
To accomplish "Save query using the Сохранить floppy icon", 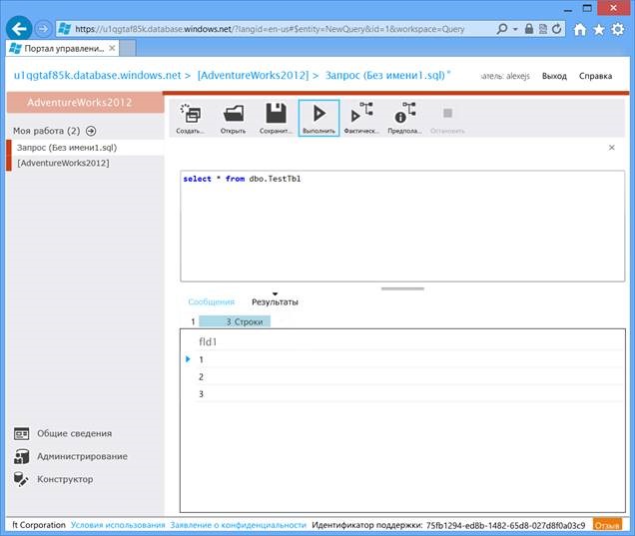I will [276, 118].
